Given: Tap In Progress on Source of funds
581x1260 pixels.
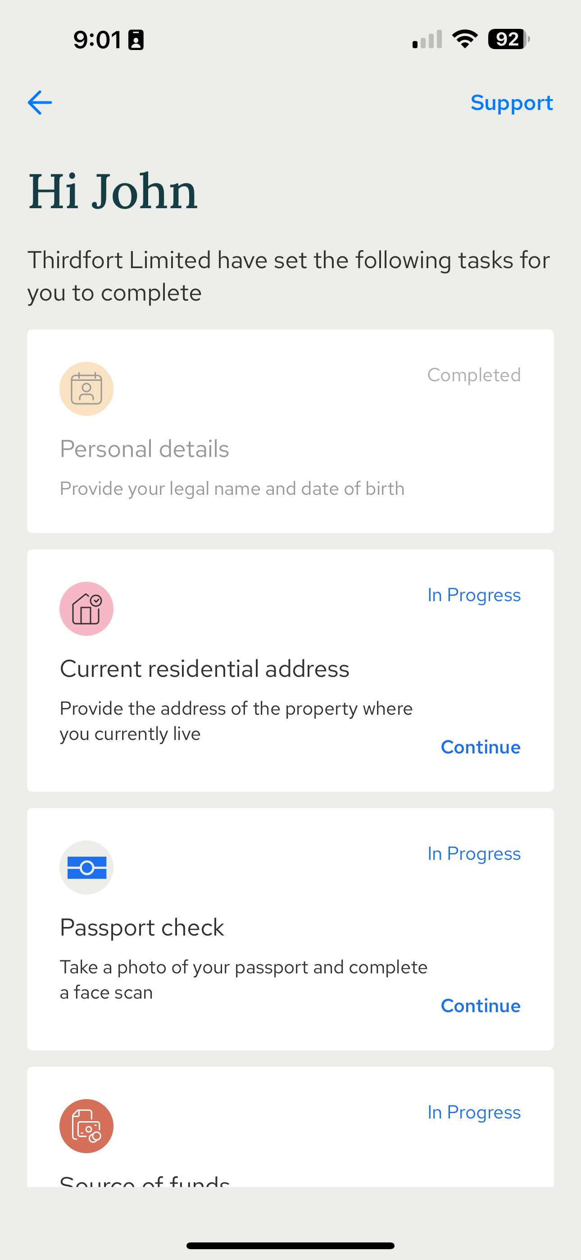Looking at the screenshot, I should point(474,1112).
